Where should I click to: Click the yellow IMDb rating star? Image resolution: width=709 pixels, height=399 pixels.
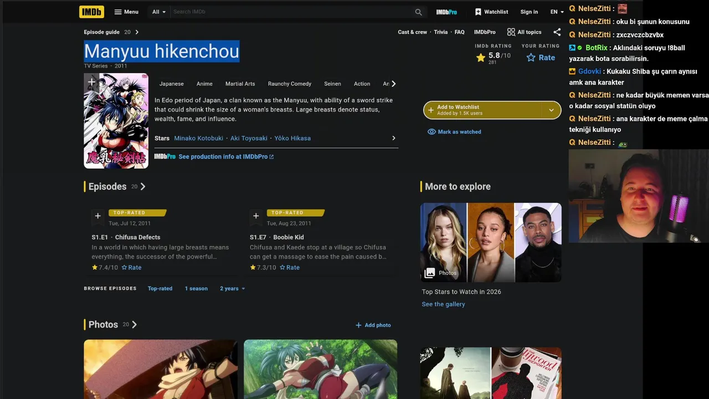coord(481,57)
